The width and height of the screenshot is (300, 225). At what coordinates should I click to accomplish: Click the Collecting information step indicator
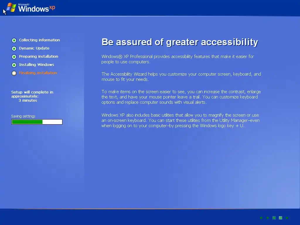[14, 40]
